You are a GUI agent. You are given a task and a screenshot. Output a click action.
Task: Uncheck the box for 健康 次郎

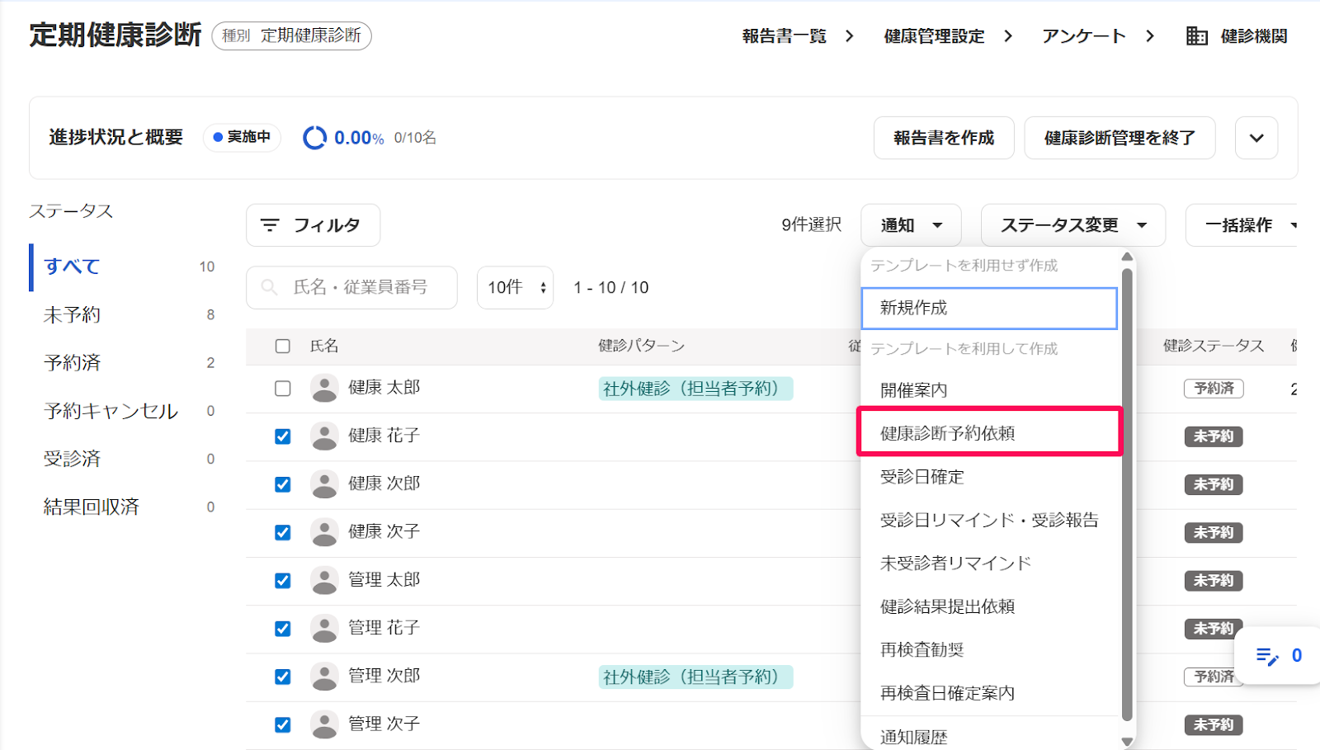pos(283,484)
